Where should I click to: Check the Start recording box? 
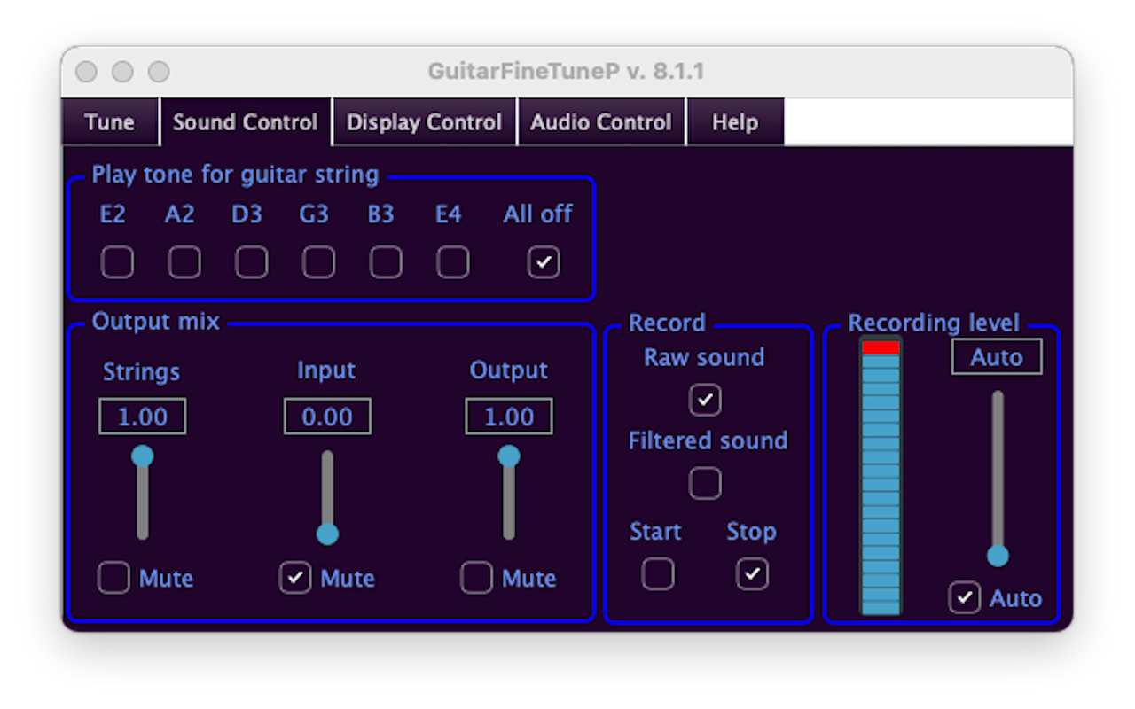coord(658,574)
